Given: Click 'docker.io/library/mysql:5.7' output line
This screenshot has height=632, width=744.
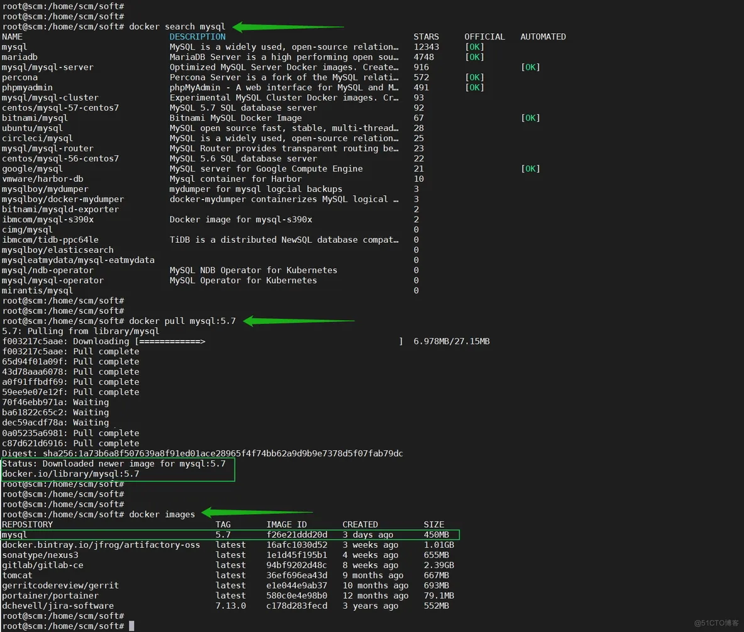Looking at the screenshot, I should pyautogui.click(x=71, y=474).
